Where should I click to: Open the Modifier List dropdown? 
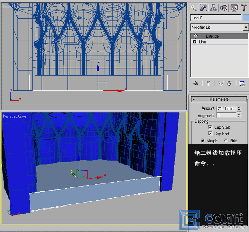click(219, 27)
